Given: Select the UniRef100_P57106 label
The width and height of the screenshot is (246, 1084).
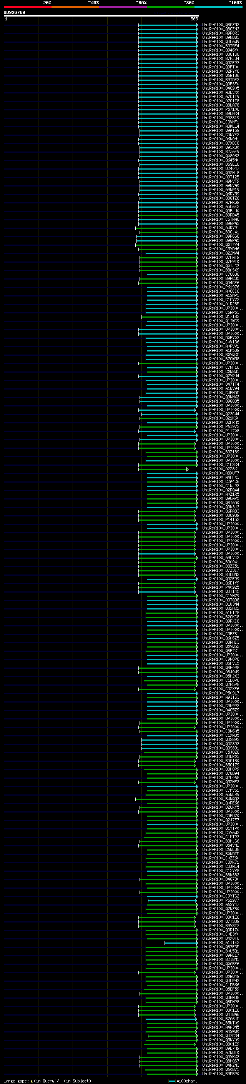Looking at the screenshot, I should (221, 110).
